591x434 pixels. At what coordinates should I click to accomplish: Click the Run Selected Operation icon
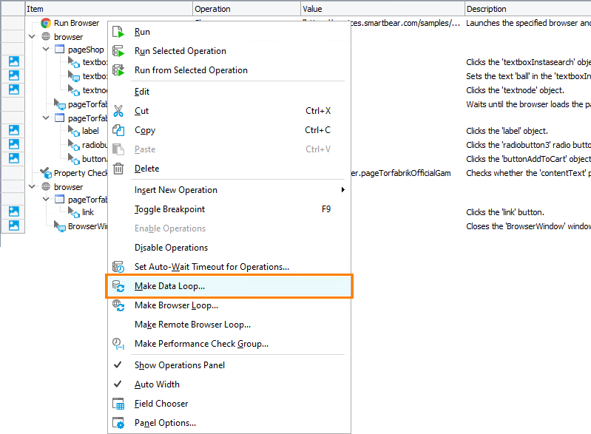click(118, 51)
